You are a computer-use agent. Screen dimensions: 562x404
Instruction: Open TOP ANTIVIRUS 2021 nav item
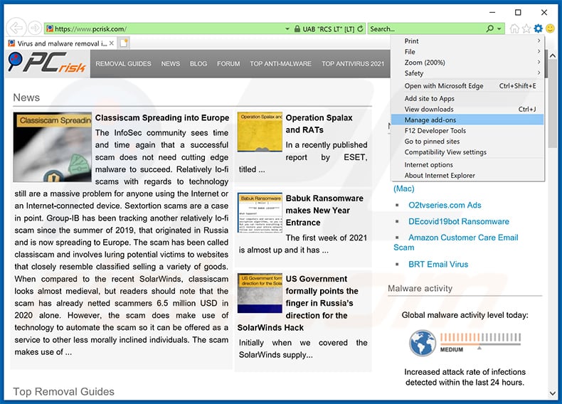click(353, 64)
